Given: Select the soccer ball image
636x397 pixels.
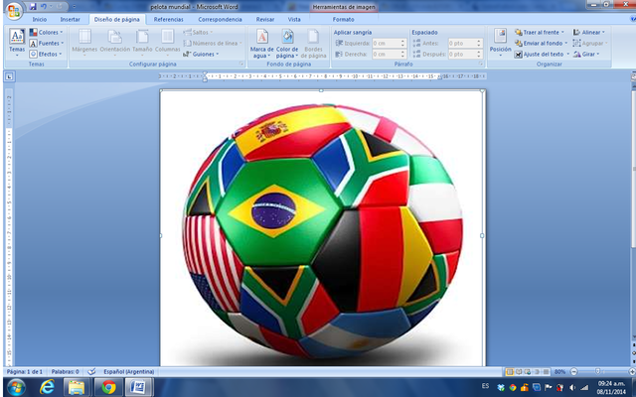Looking at the screenshot, I should [322, 229].
